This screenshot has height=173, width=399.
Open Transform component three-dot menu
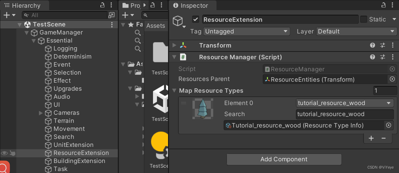coord(393,46)
